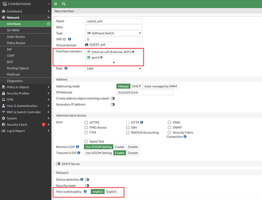Expand the VPN chevron
The image size is (262, 200).
[48, 99]
